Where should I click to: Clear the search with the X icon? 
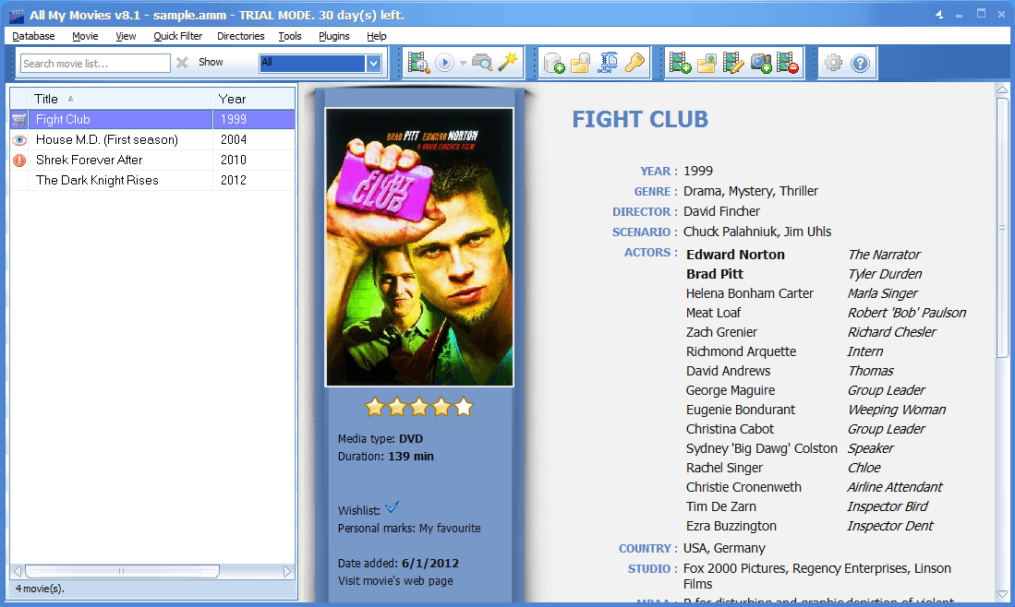182,63
